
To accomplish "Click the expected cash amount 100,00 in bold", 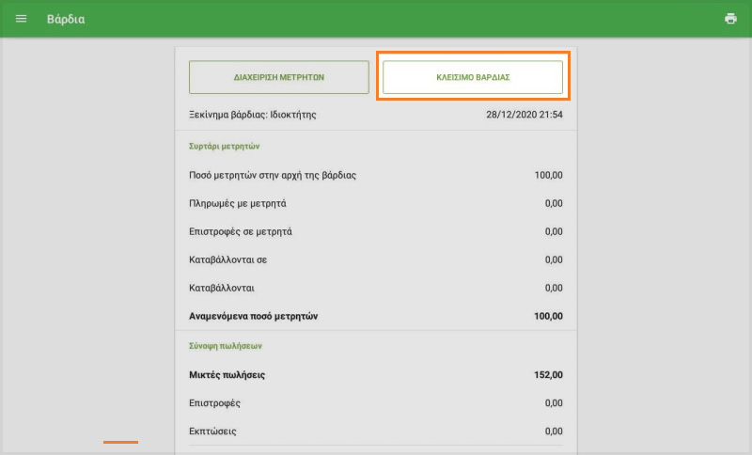I will pos(548,316).
